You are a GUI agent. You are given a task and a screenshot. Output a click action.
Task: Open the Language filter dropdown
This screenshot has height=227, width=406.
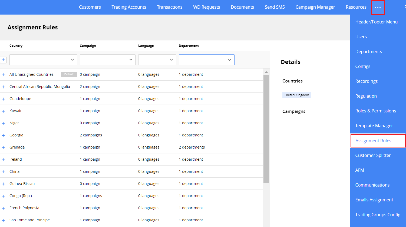click(x=157, y=60)
